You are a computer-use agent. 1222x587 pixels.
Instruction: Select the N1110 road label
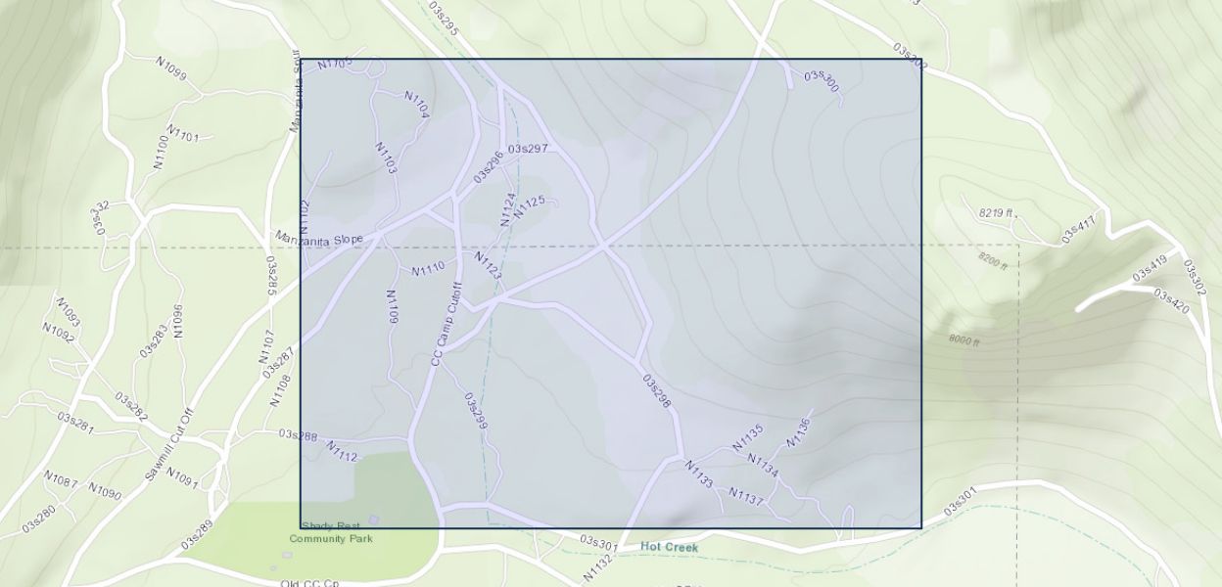(x=428, y=268)
